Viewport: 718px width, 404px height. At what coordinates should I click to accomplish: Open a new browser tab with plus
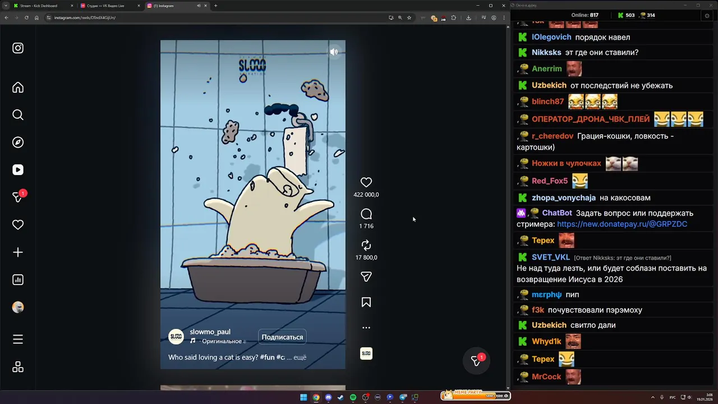(216, 6)
